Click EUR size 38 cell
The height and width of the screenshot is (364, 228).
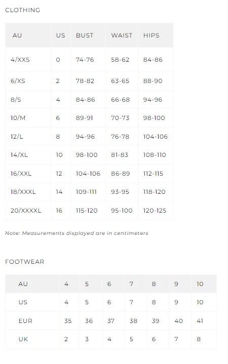click(x=133, y=321)
